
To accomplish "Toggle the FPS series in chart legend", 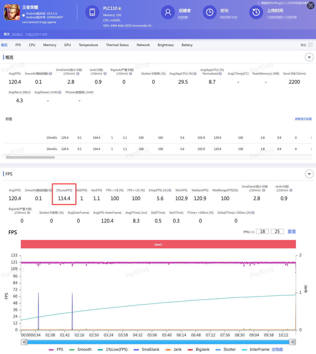I will pos(56,350).
